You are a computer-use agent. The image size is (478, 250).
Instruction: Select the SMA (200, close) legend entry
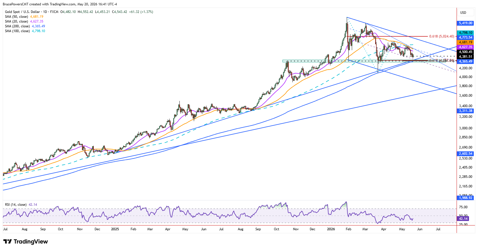click(25, 26)
